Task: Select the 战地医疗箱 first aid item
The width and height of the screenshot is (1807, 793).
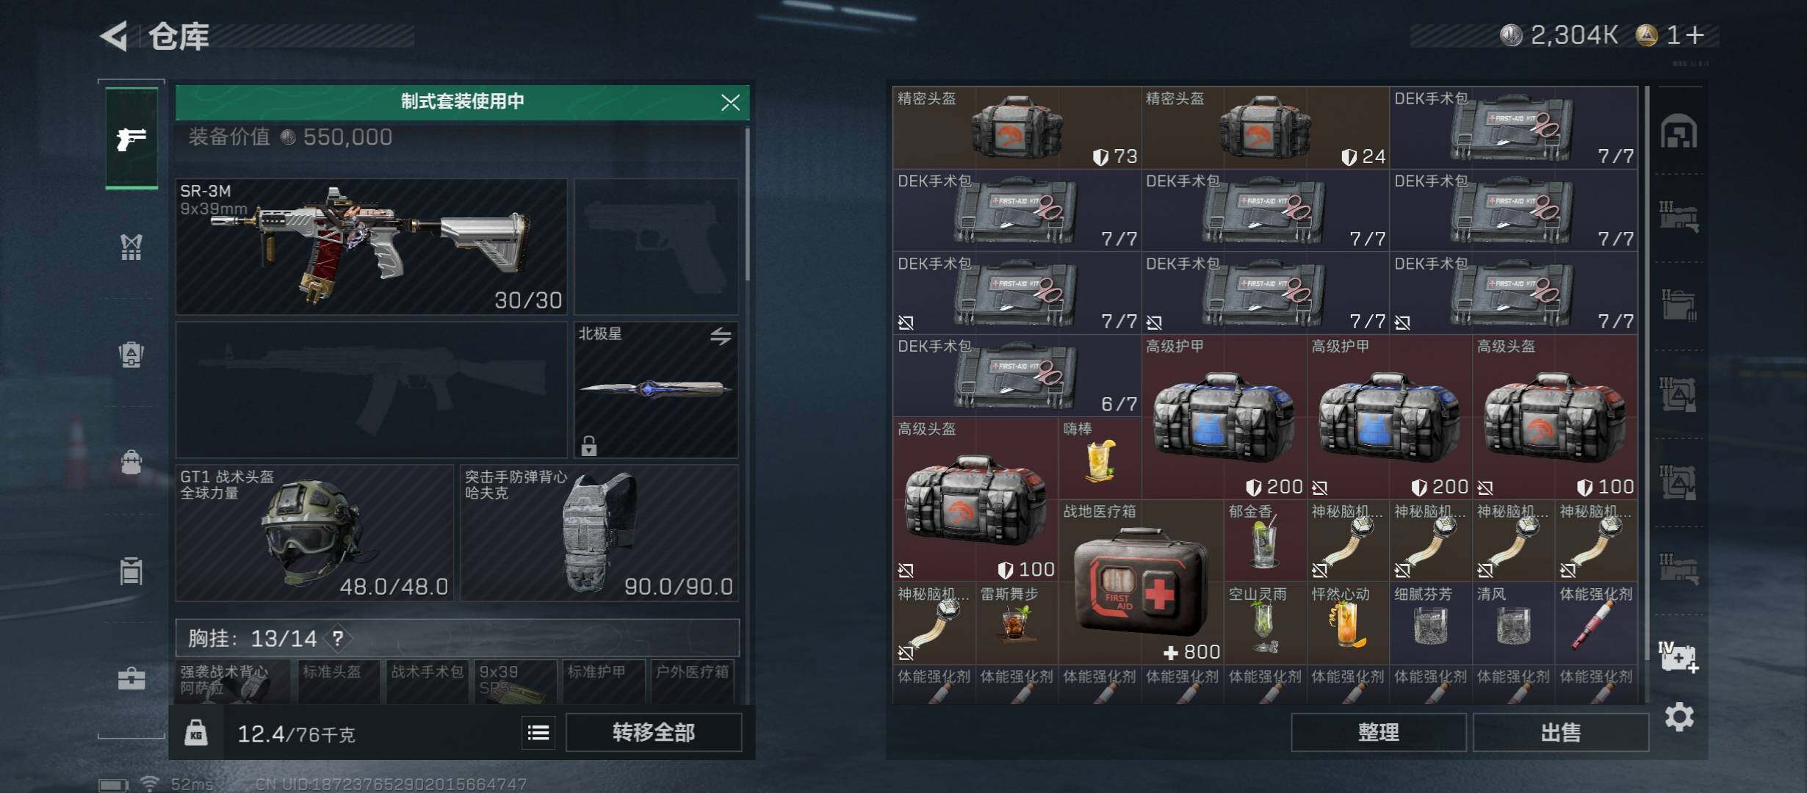Action: click(x=1141, y=582)
